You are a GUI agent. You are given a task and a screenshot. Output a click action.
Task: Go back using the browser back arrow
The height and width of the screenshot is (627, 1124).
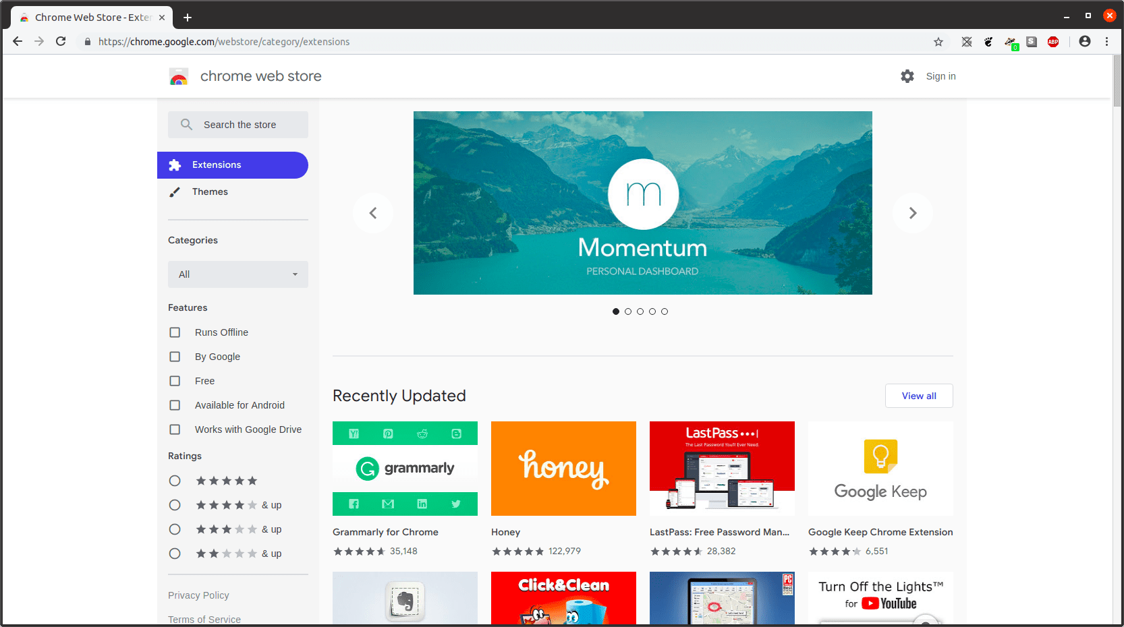pyautogui.click(x=18, y=42)
